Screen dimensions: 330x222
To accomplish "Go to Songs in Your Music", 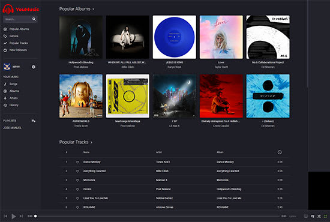I will (x=13, y=84).
